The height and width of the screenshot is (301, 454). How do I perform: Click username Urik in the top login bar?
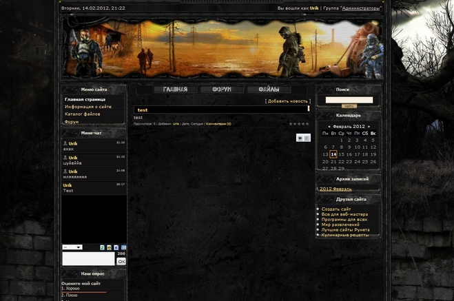[x=314, y=8]
